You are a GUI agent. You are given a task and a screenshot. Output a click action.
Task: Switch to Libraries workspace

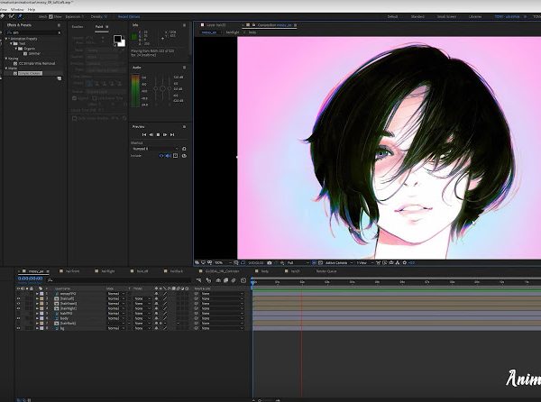tap(475, 16)
